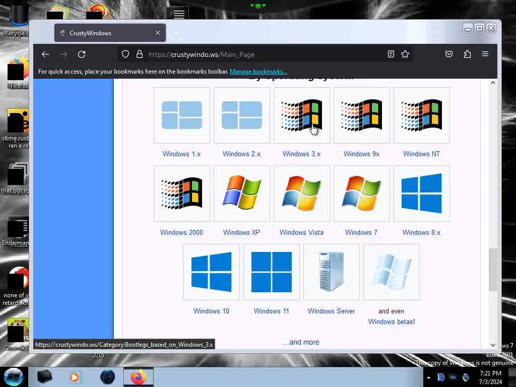Open the Windows 10 text link
Viewport: 516px width, 387px height.
click(211, 311)
